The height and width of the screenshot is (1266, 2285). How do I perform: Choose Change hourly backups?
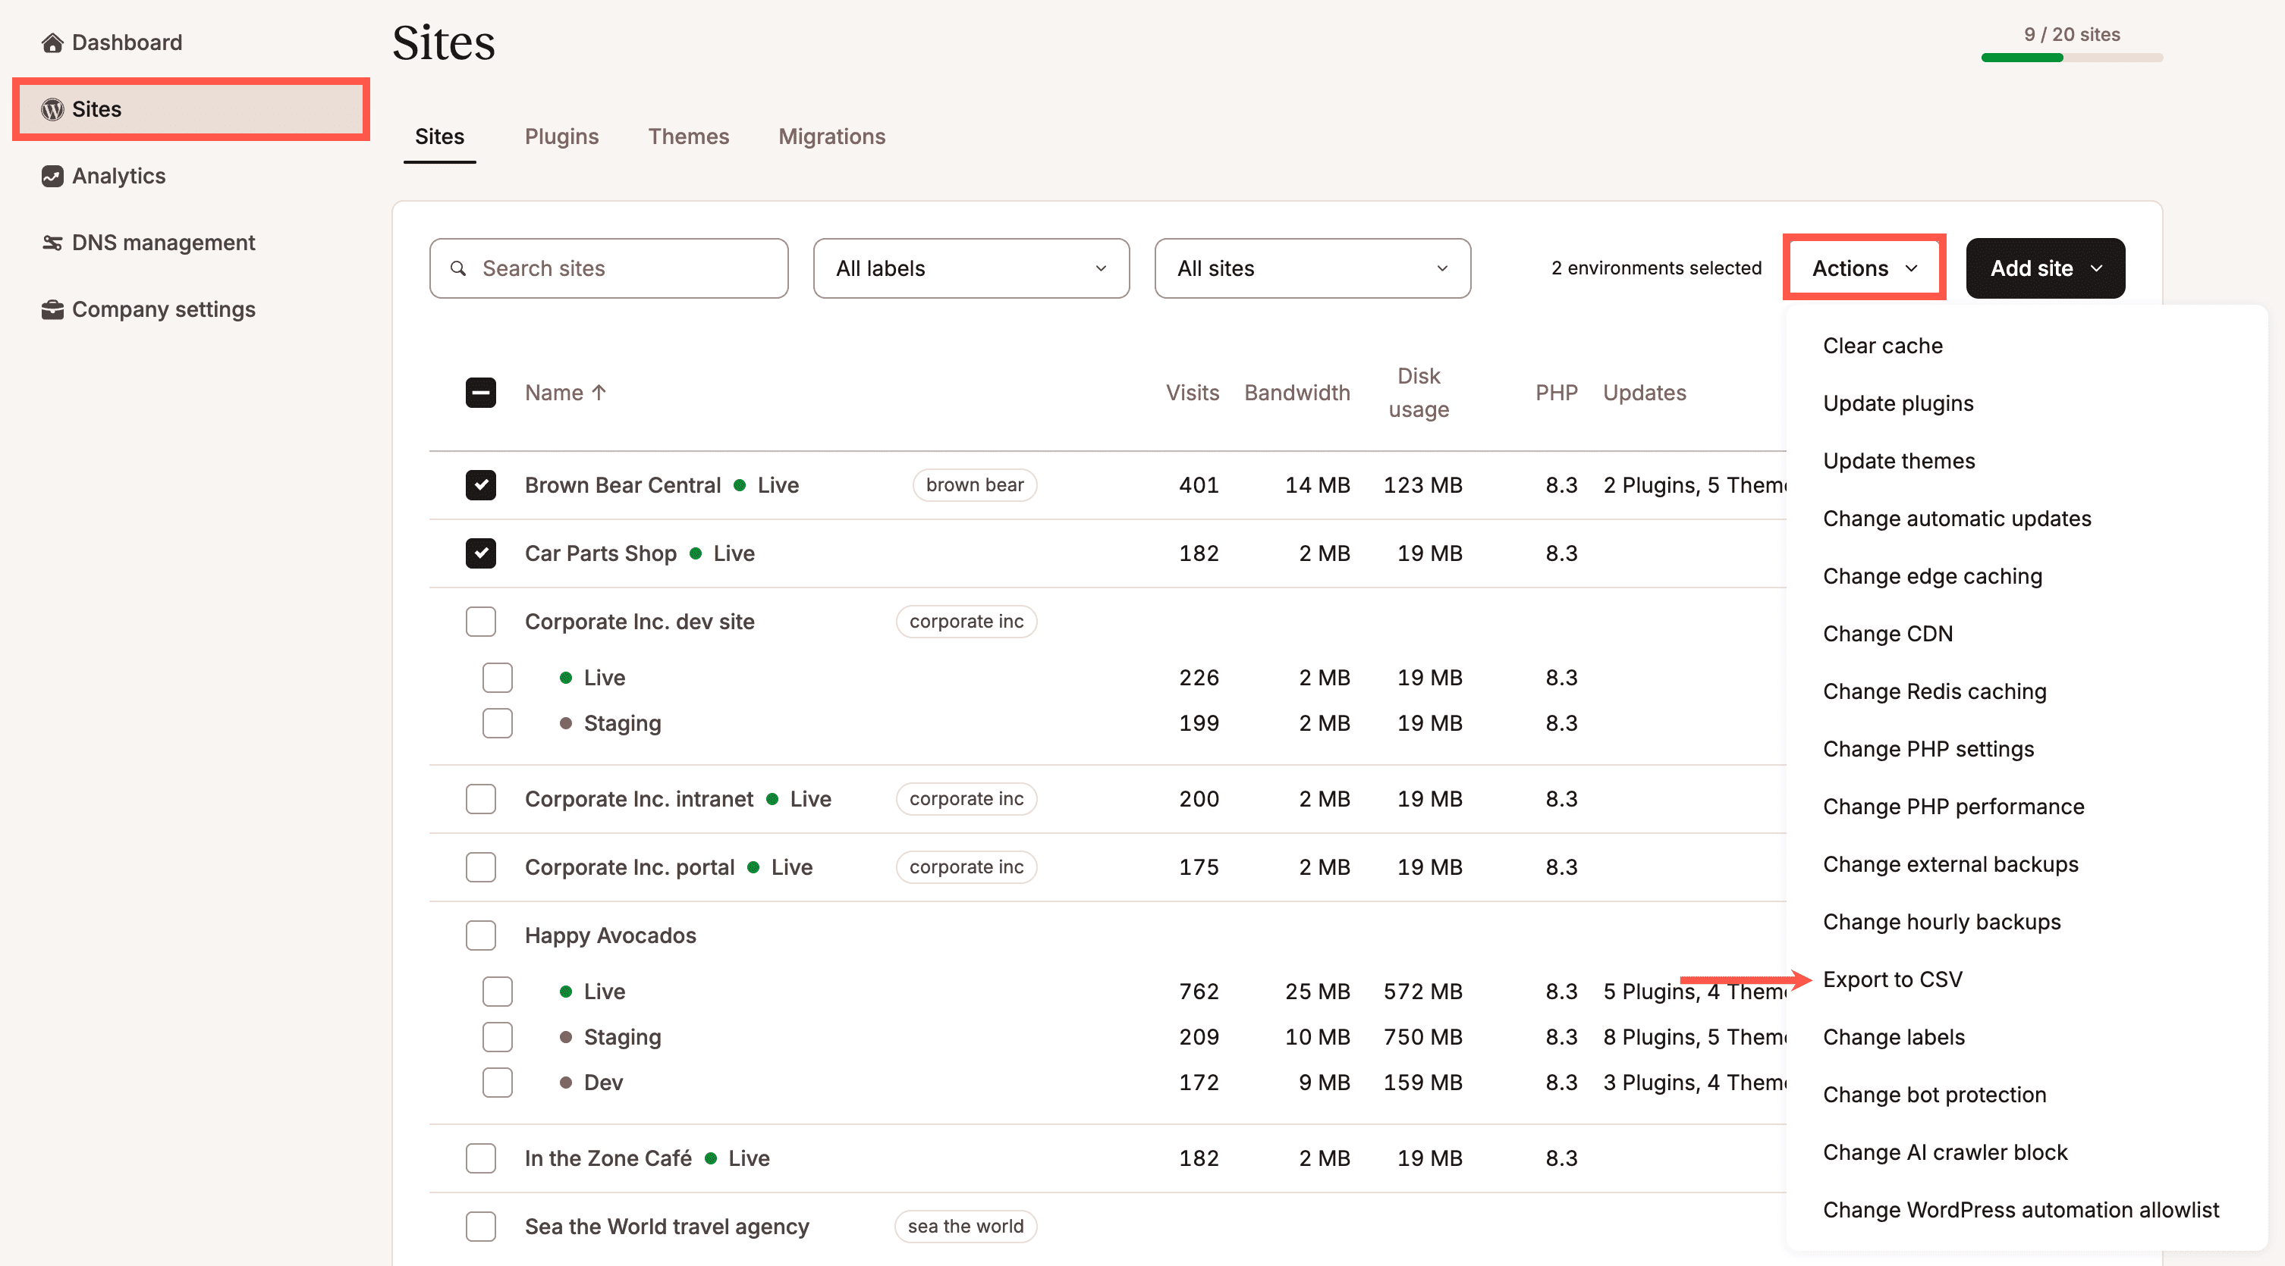coord(1941,922)
